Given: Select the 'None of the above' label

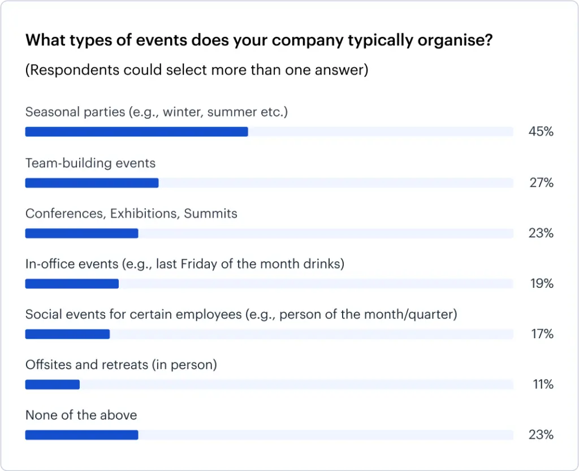Looking at the screenshot, I should click(x=81, y=415).
